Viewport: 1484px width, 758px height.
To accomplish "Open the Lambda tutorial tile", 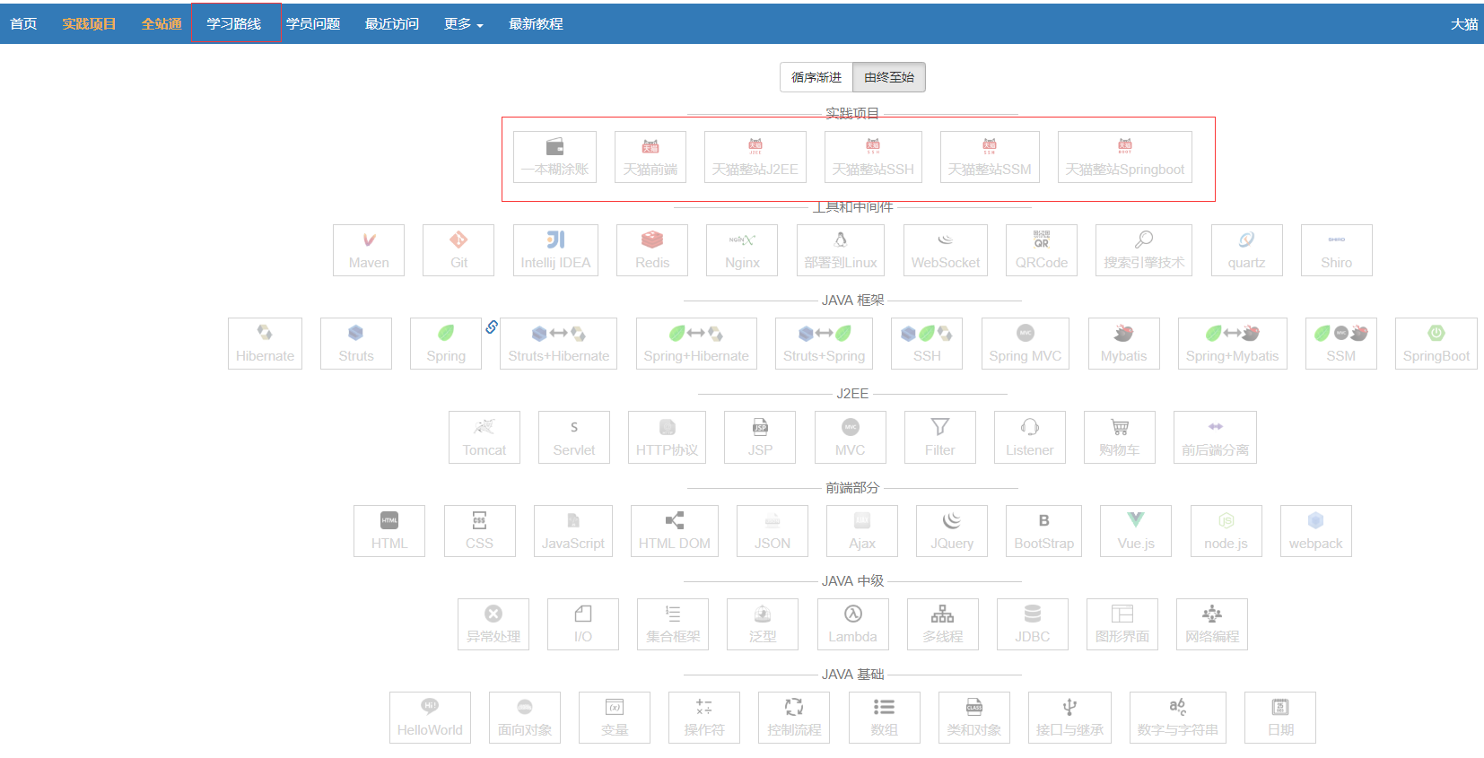I will pyautogui.click(x=853, y=624).
